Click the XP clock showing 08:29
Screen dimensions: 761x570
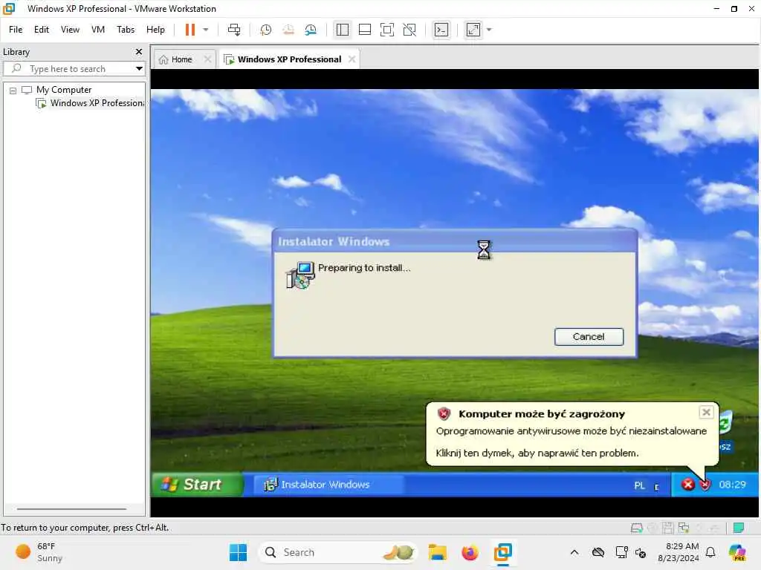pos(732,484)
